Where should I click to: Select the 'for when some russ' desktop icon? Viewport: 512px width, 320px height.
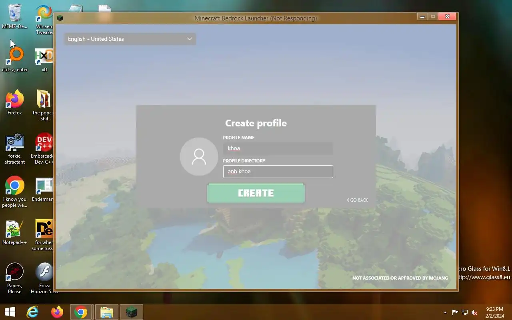(43, 235)
